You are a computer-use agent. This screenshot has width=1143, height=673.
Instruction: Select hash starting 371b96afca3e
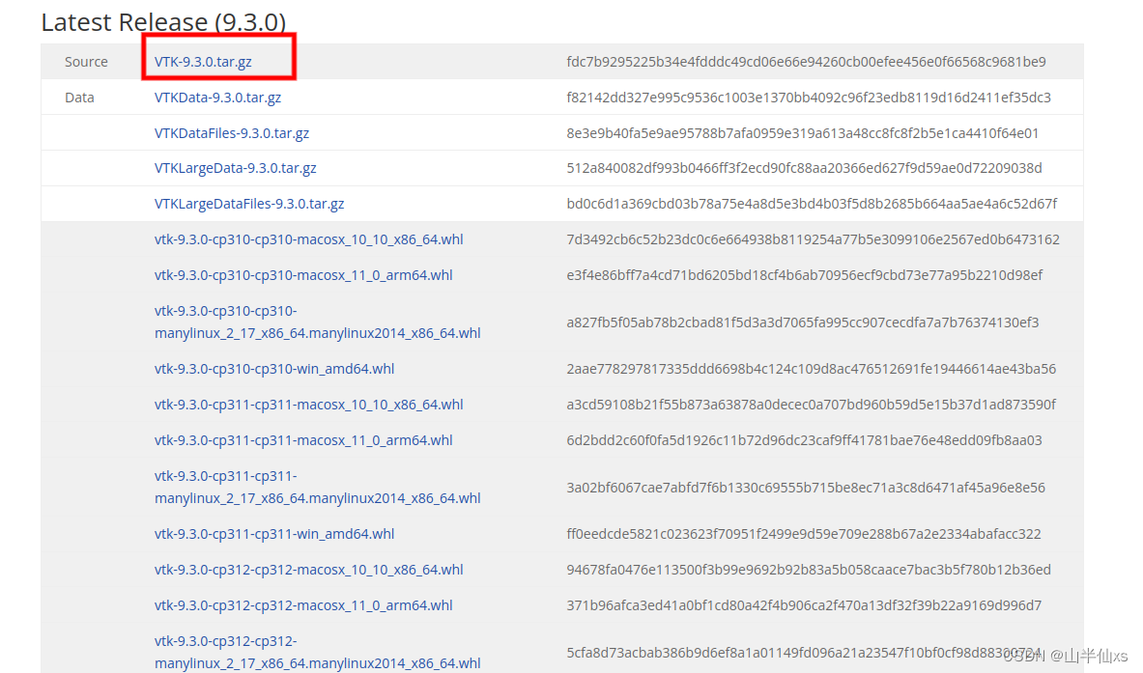point(804,606)
